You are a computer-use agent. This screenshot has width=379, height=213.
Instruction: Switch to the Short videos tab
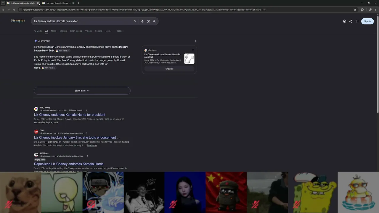tap(76, 31)
